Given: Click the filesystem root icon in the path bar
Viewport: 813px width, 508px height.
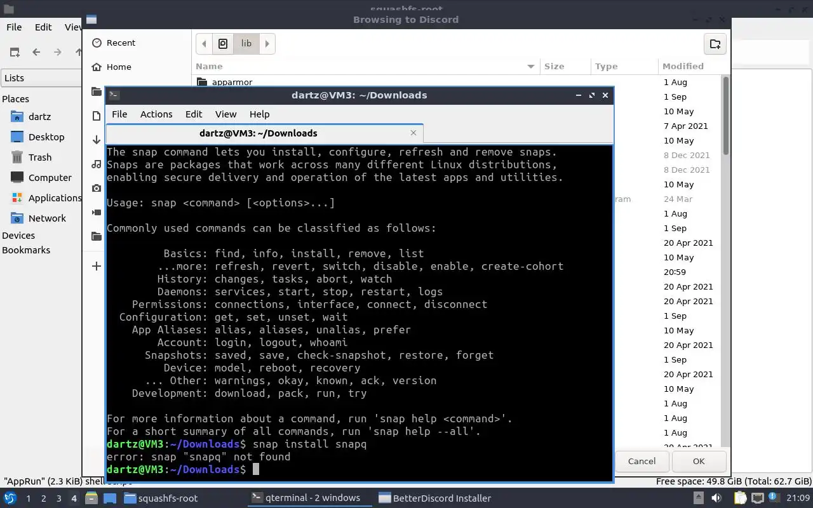Looking at the screenshot, I should (x=223, y=44).
